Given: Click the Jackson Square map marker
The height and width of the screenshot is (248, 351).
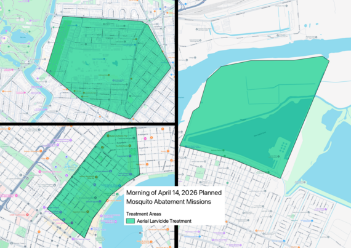Looking at the screenshot, I should pyautogui.click(x=100, y=201).
